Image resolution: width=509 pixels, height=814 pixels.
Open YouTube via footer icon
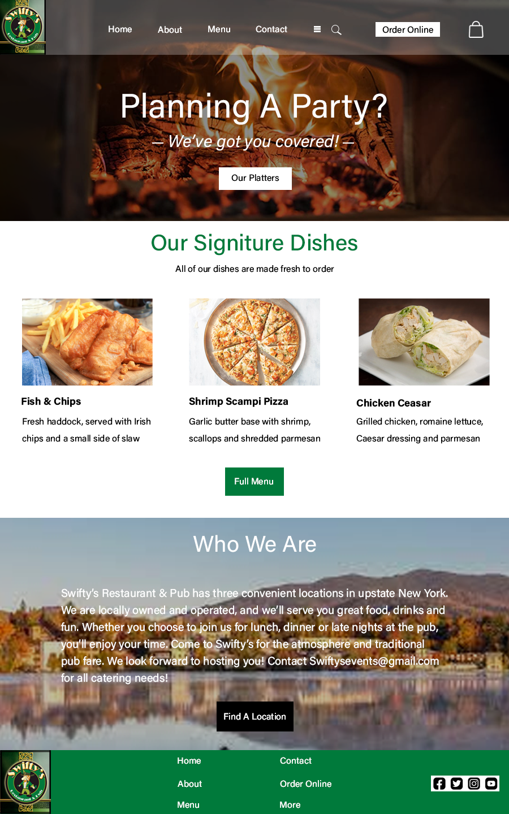tap(491, 783)
